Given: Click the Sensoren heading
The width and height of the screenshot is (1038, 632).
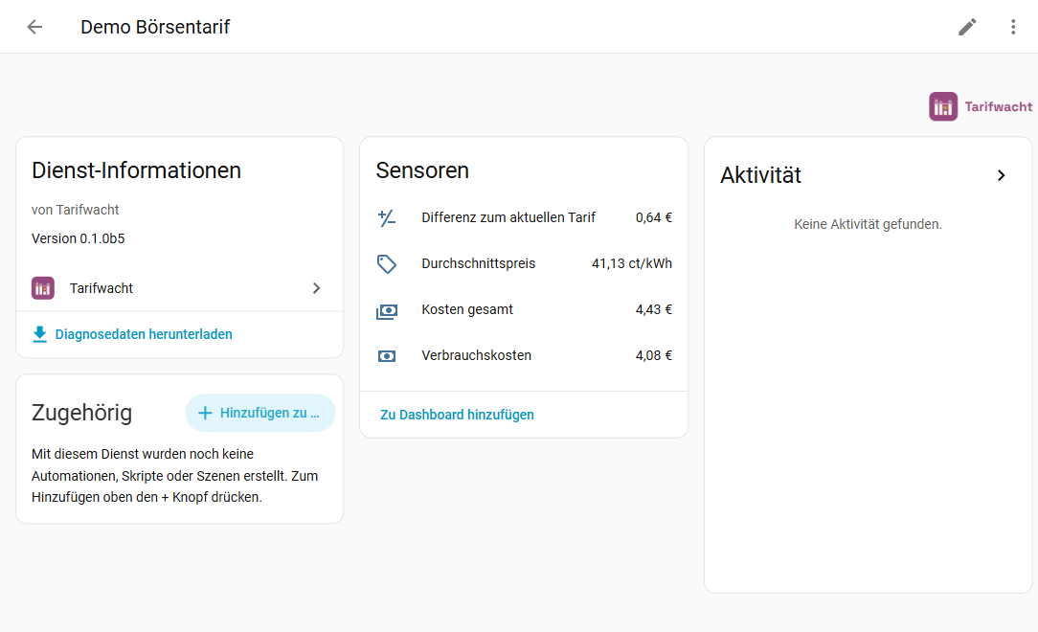Looking at the screenshot, I should (x=422, y=170).
